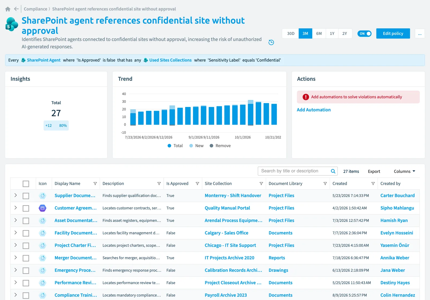Image resolution: width=430 pixels, height=300 pixels.
Task: Click the Facility Document... agent icon
Action: (42, 233)
